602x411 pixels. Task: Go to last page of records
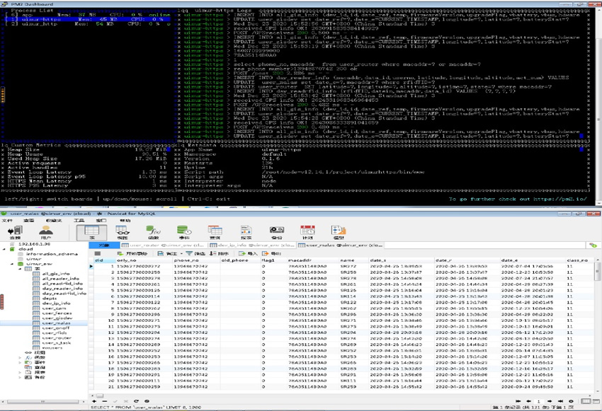point(560,401)
